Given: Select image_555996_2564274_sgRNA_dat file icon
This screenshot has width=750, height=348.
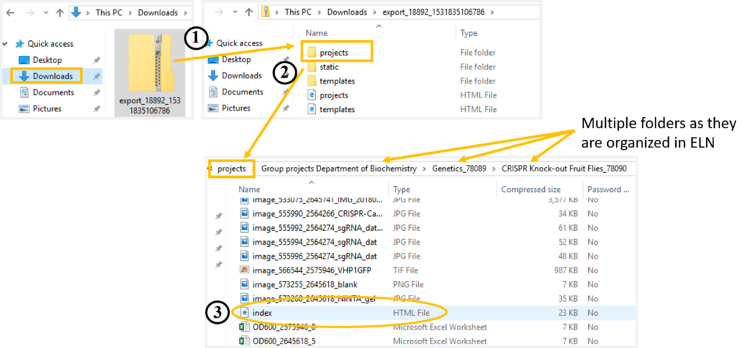Looking at the screenshot, I should tap(245, 256).
